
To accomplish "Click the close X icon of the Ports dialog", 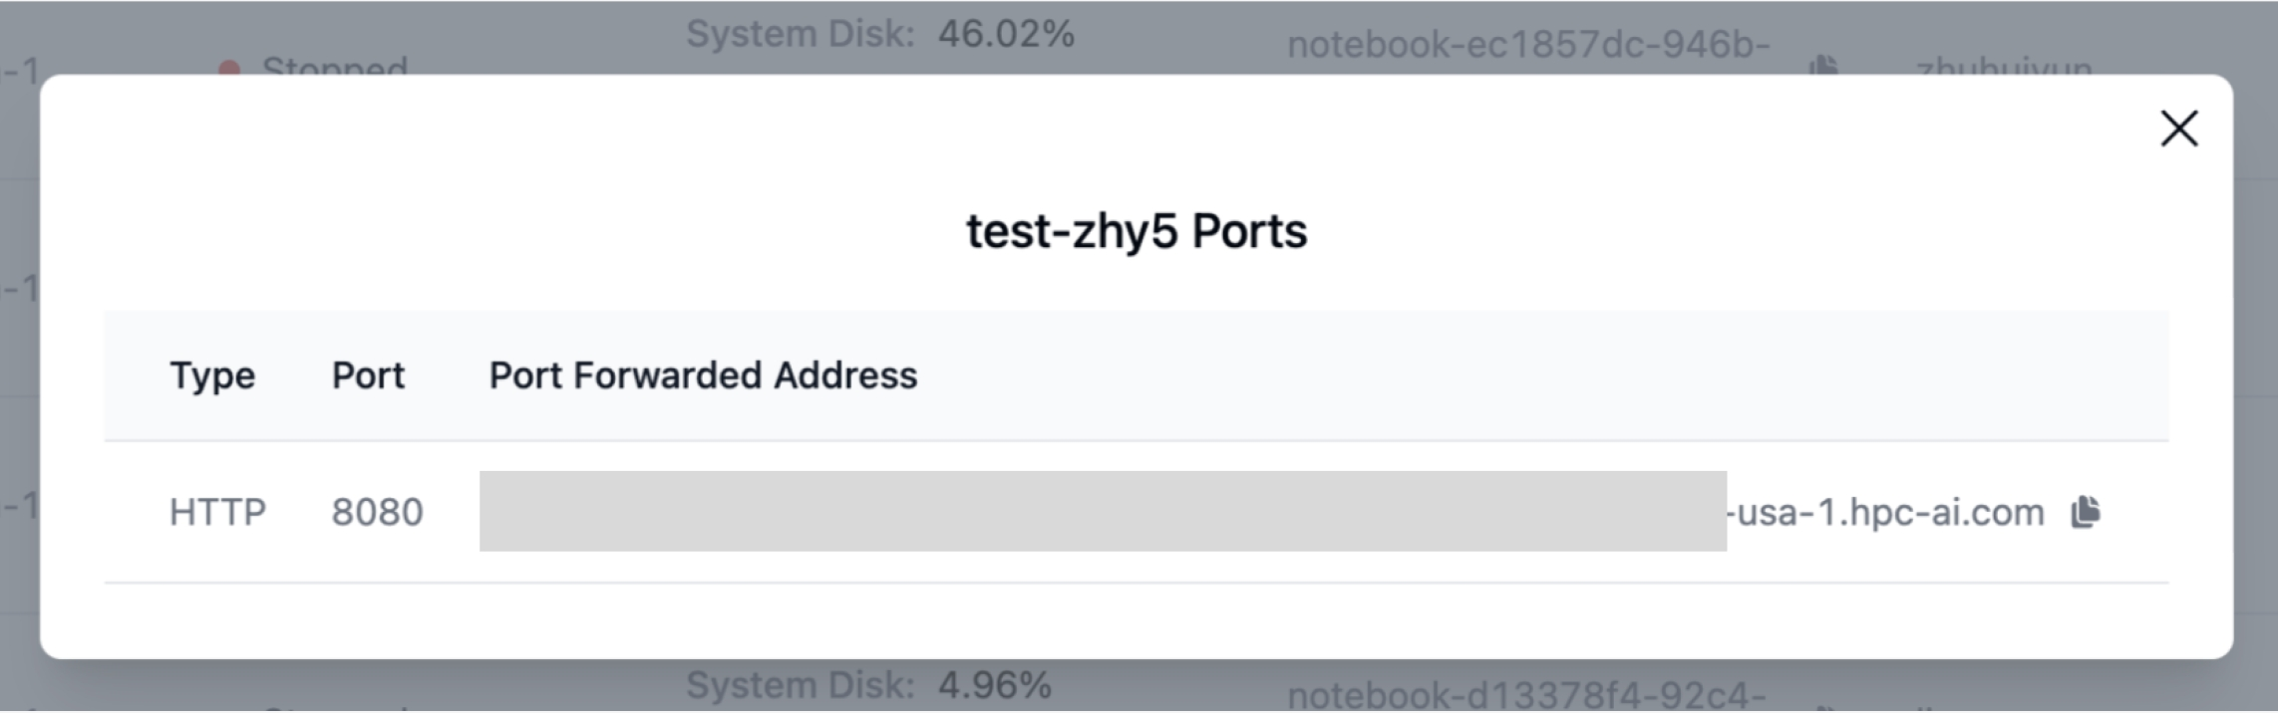I will point(2178,128).
